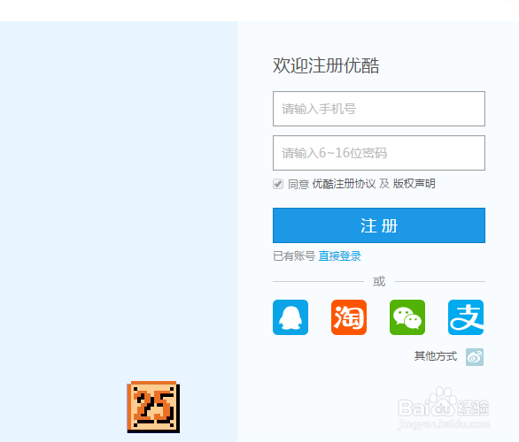Focus the 请输入6~16位密码 password field
This screenshot has height=442, width=519.
coord(379,153)
